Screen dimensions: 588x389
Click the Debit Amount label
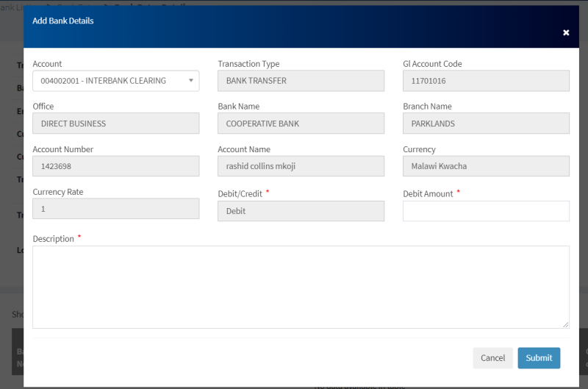[428, 193]
